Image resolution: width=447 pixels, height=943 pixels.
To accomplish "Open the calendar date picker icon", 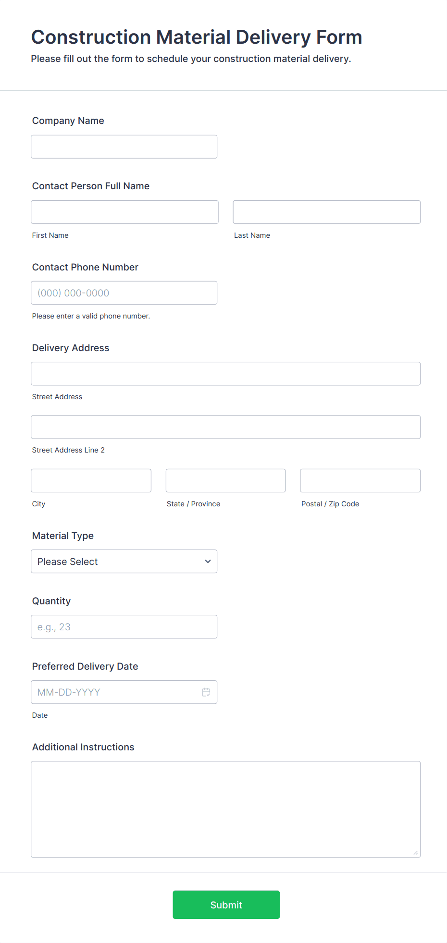I will [x=206, y=692].
